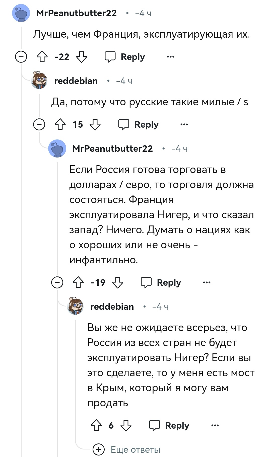Open the first reddebian username link
Viewport: 271px width, 457px height.
point(76,81)
